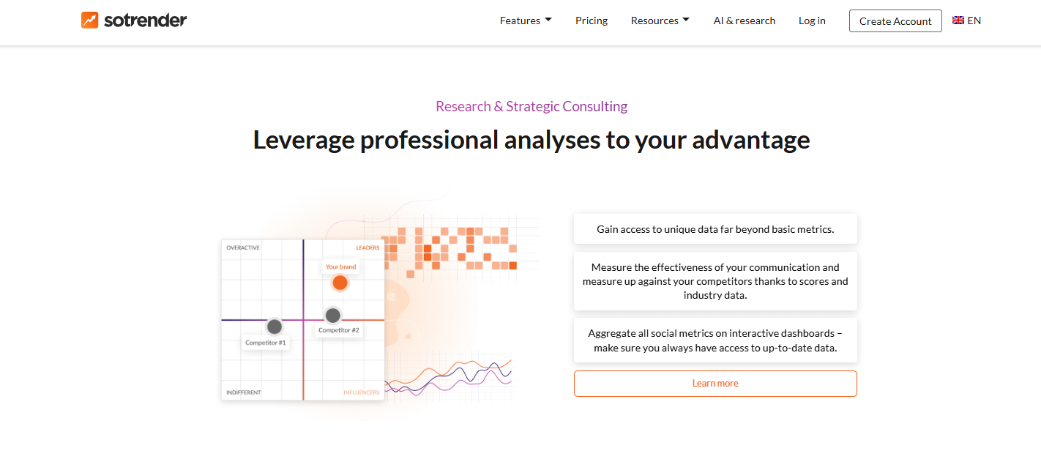This screenshot has width=1041, height=451.
Task: Click the gray Competitor #2 dot
Action: pos(332,316)
